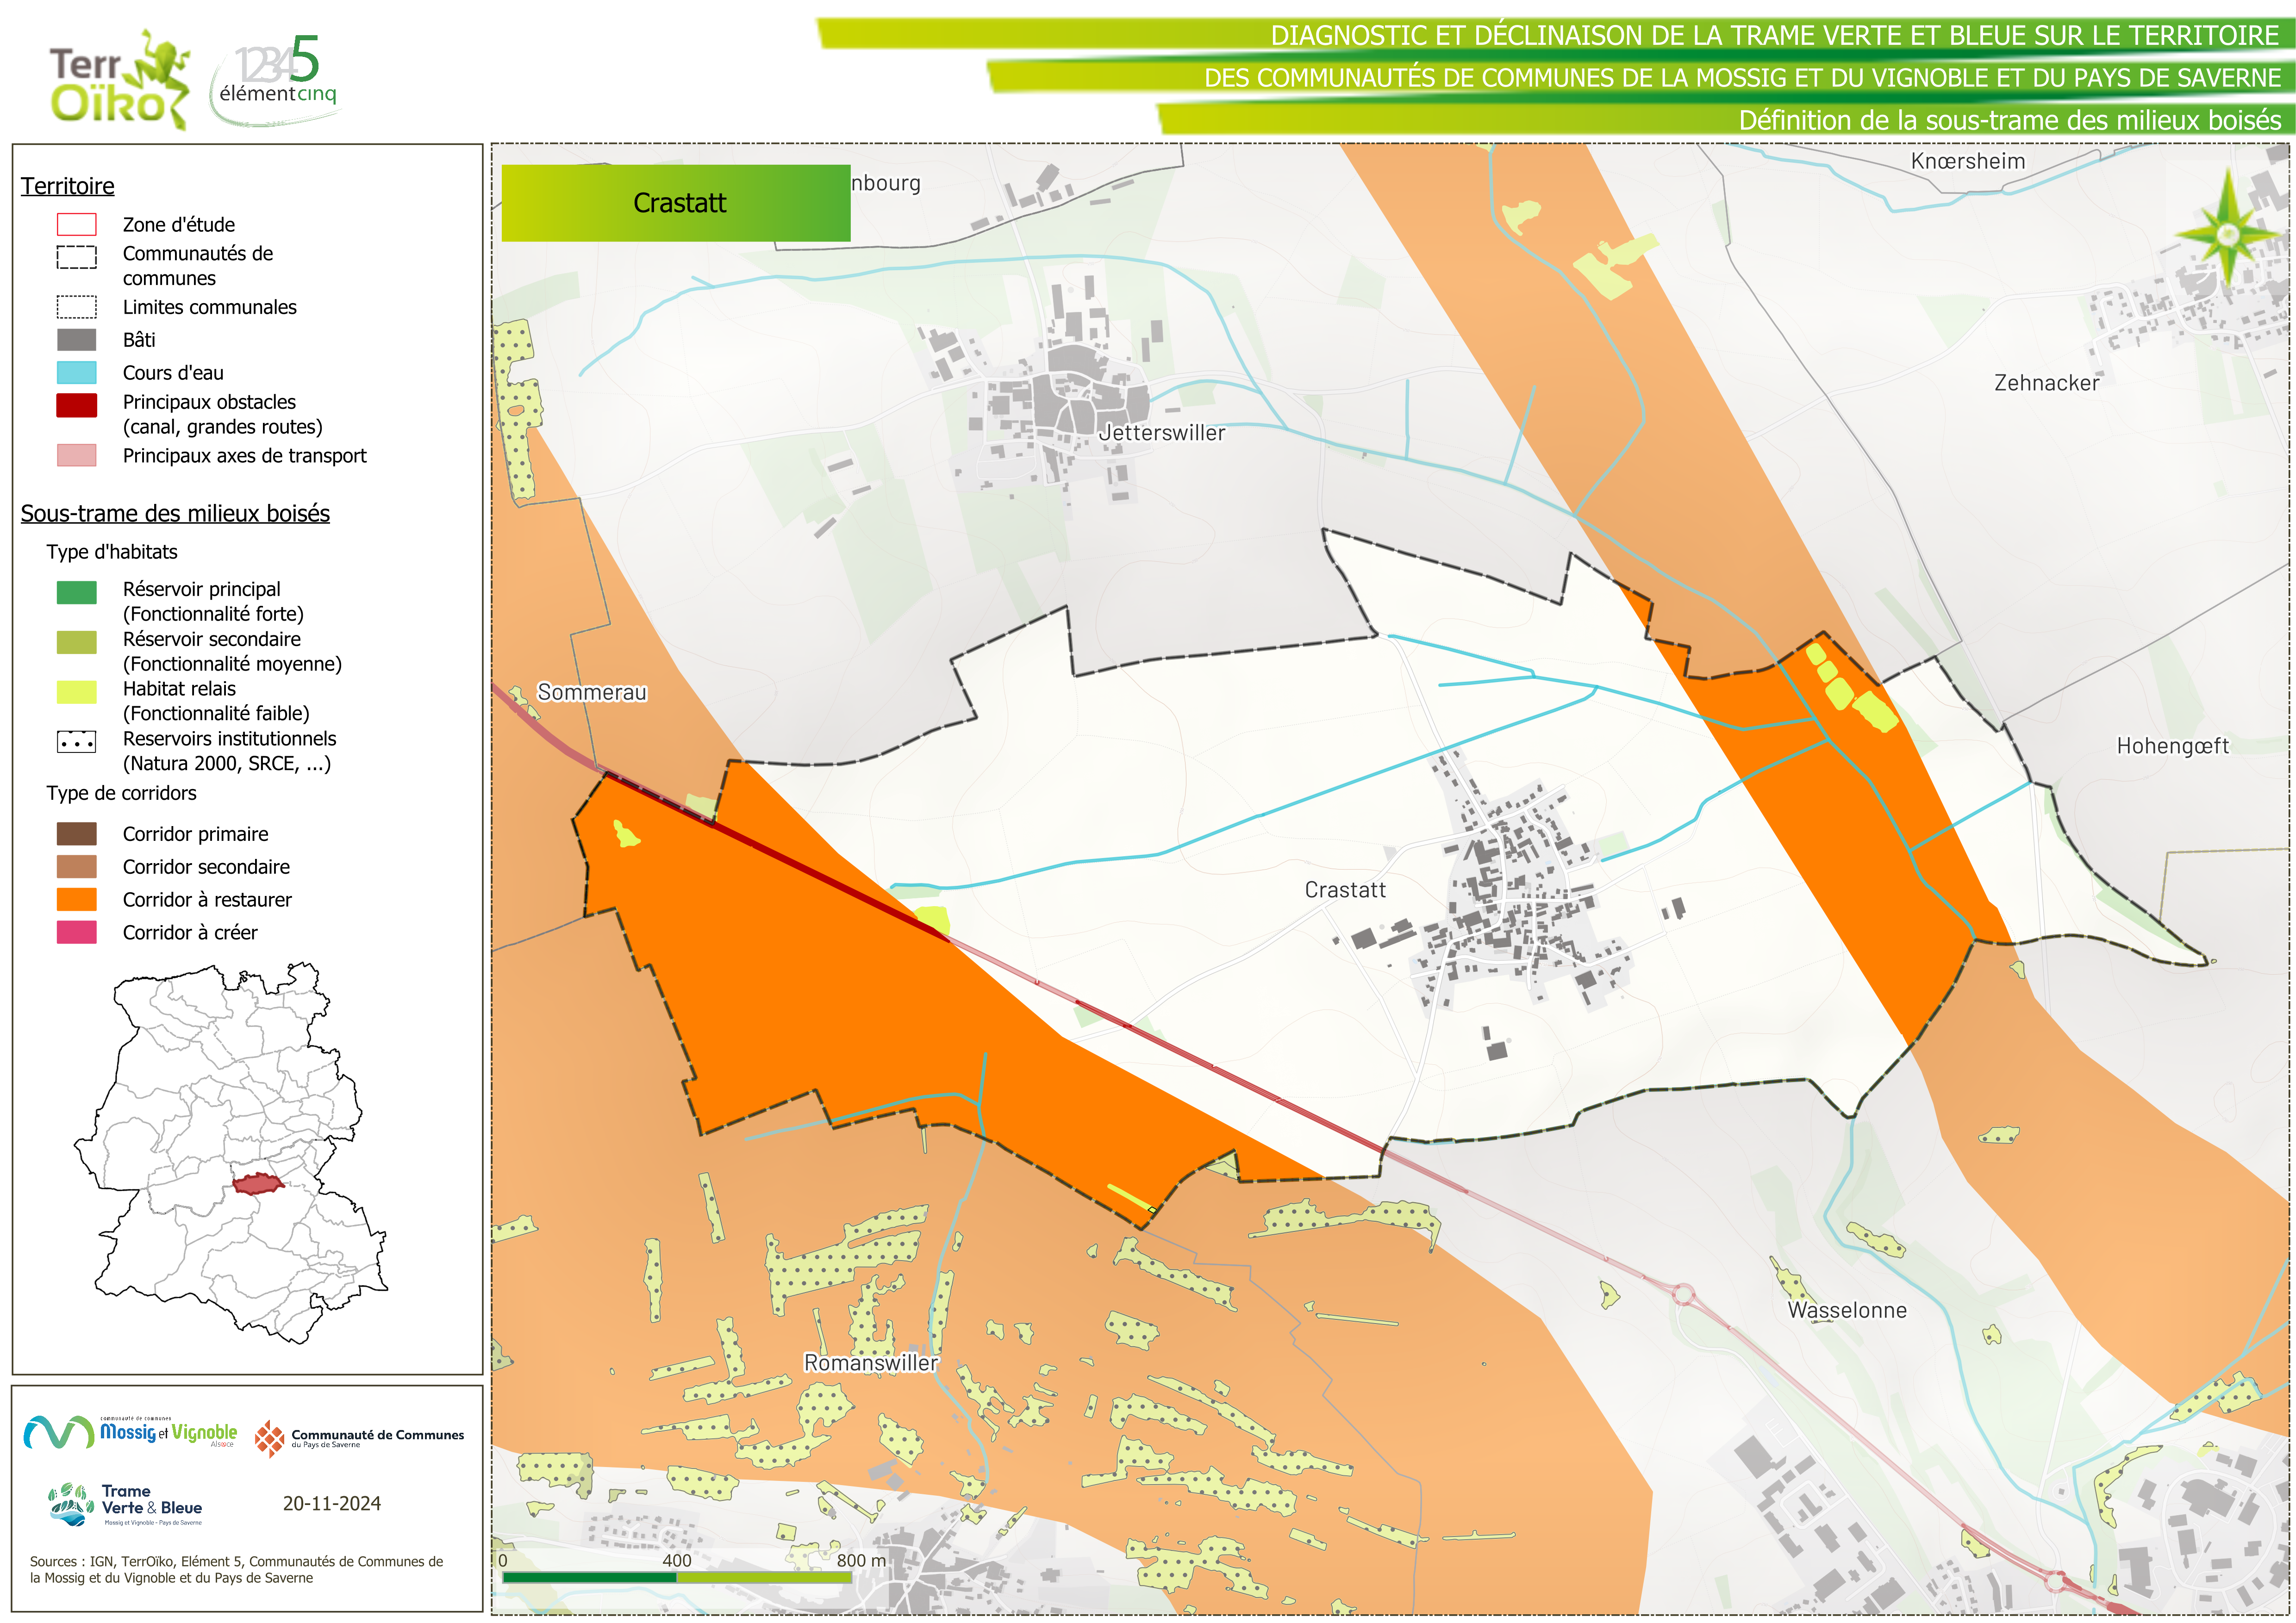
Task: Click the TerrOïko frog logo
Action: click(x=120, y=80)
